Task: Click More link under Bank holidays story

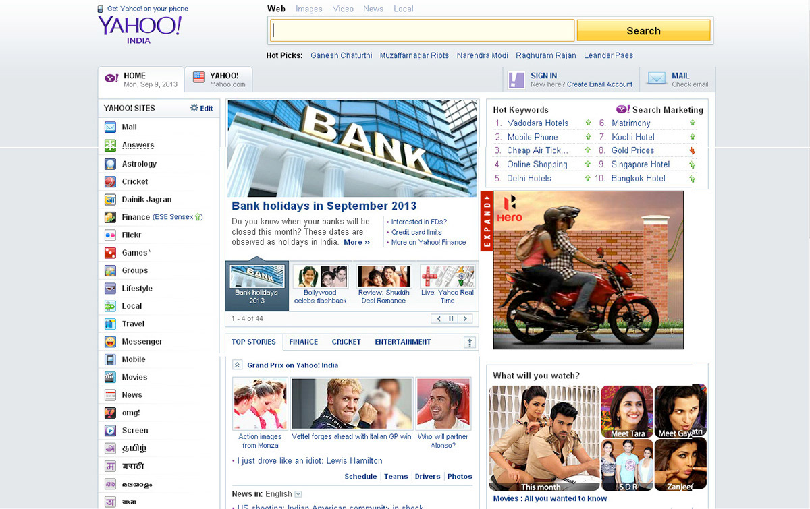Action: pos(356,242)
